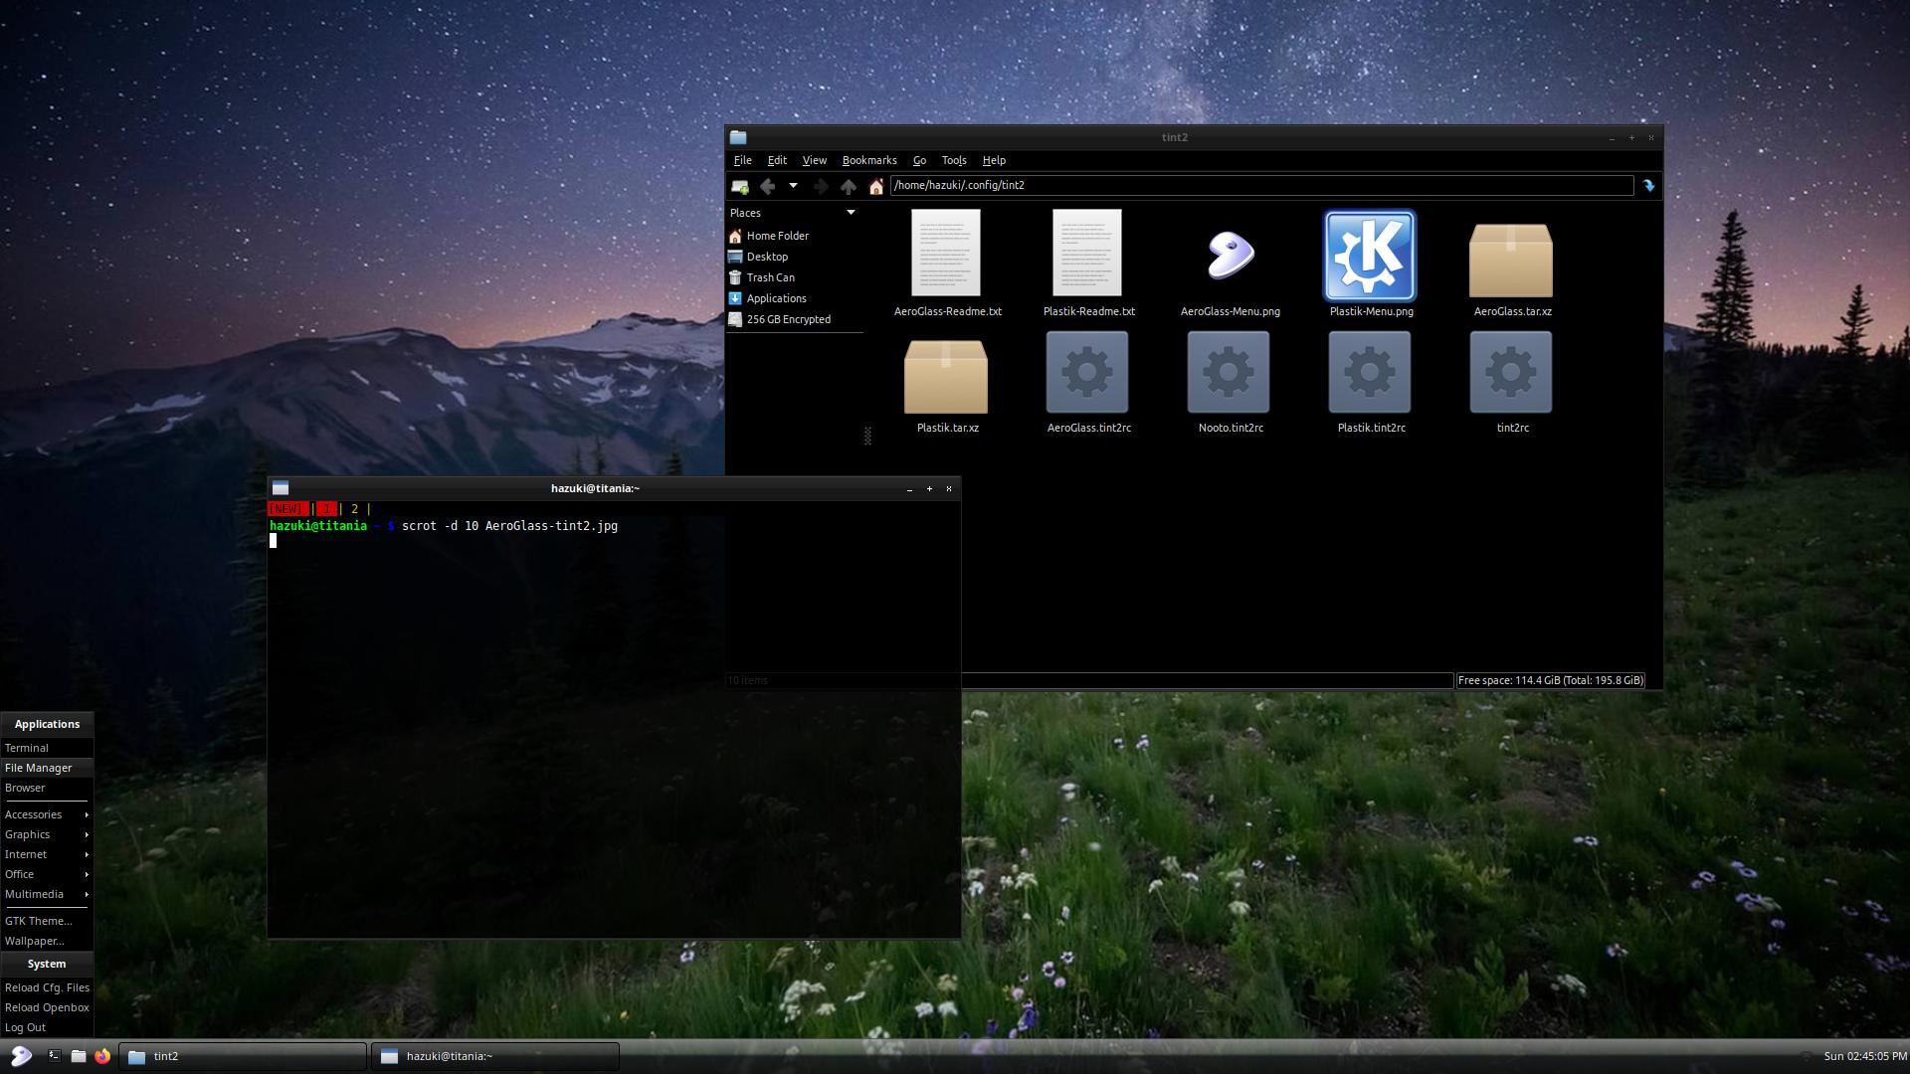Click the new tab icon in file manager toolbar
This screenshot has height=1074, width=1910.
(740, 186)
